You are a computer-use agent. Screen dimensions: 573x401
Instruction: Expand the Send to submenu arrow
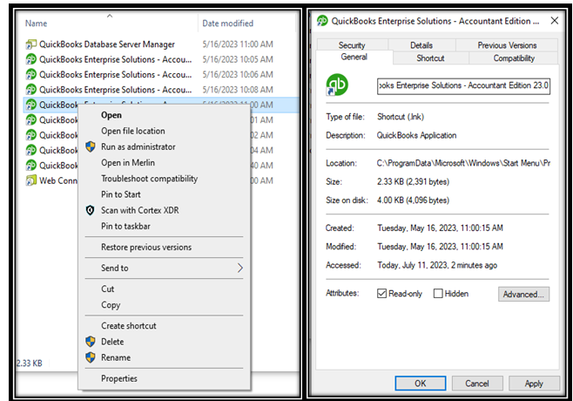coord(240,268)
